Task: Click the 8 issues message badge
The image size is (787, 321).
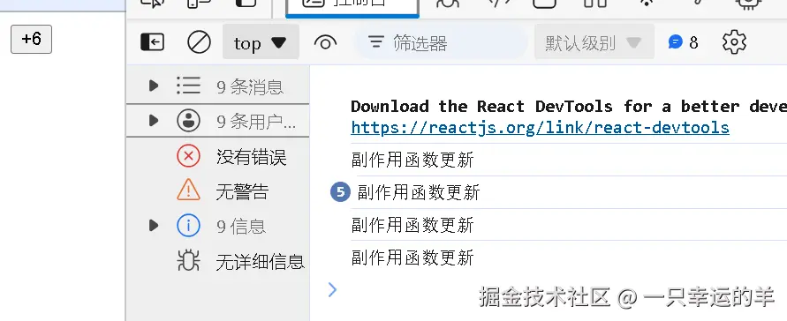Action: pos(683,42)
